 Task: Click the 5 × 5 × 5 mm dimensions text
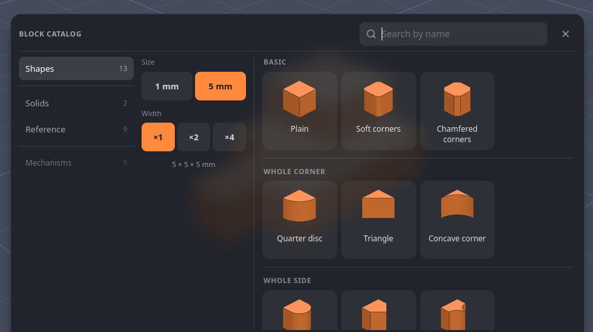click(194, 164)
